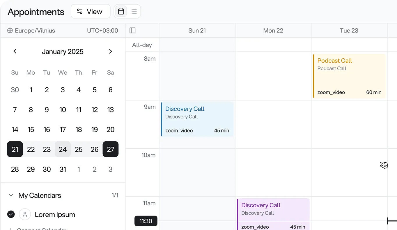Select January 24 in the mini calendar
The width and height of the screenshot is (397, 230).
tap(63, 149)
